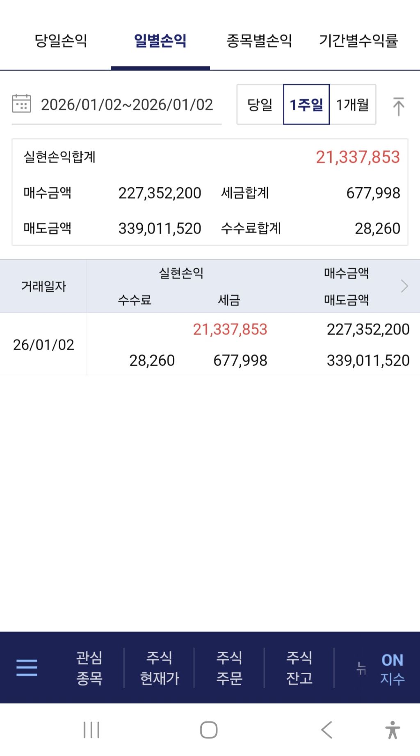Open 주식주문 stock order screen
Screen dimensions: 420x756
229,668
